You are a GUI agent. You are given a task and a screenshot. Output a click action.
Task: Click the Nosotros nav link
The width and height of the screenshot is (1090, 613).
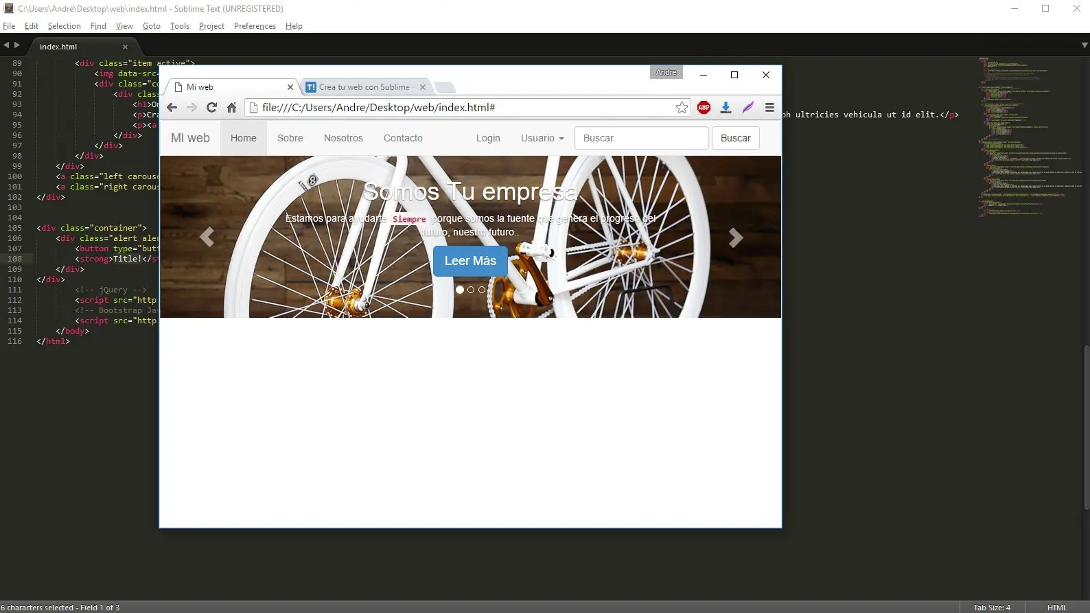[x=343, y=138]
